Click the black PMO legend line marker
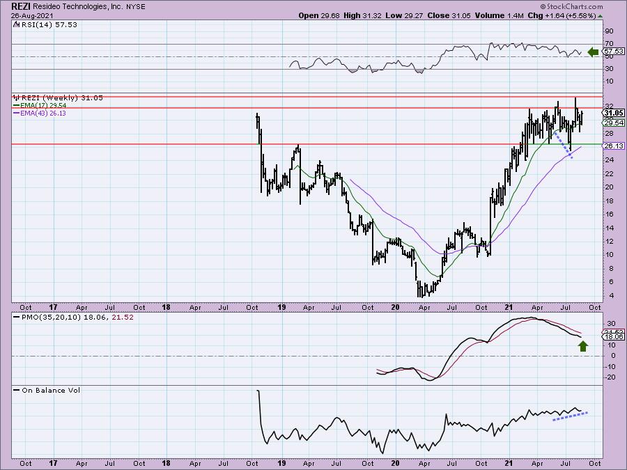The height and width of the screenshot is (470, 627). click(17, 317)
